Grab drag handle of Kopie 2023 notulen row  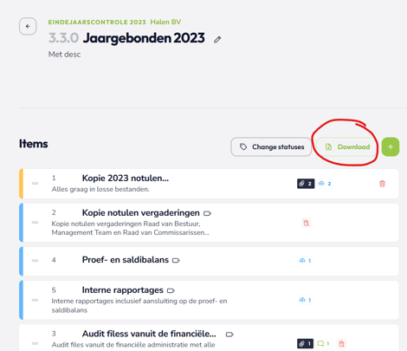[35, 184]
